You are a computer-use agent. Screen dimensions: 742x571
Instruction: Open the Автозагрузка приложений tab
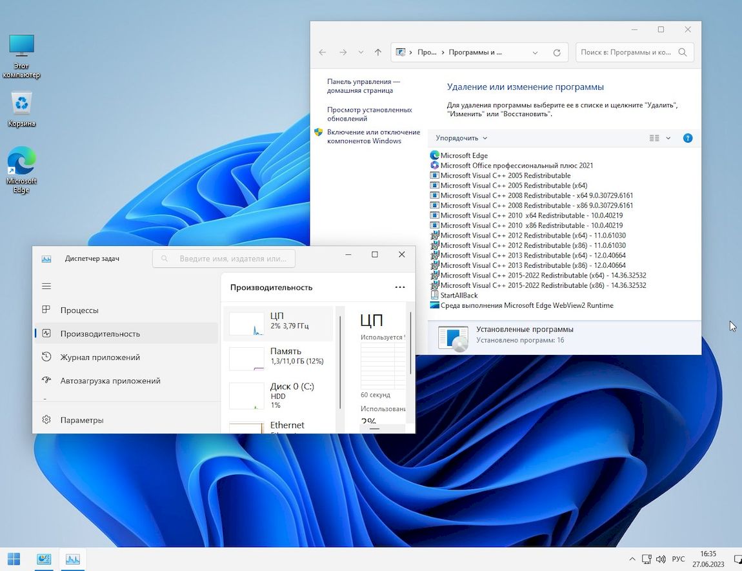[126, 381]
